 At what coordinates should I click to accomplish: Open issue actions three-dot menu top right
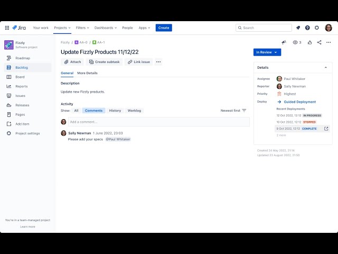pos(328,42)
